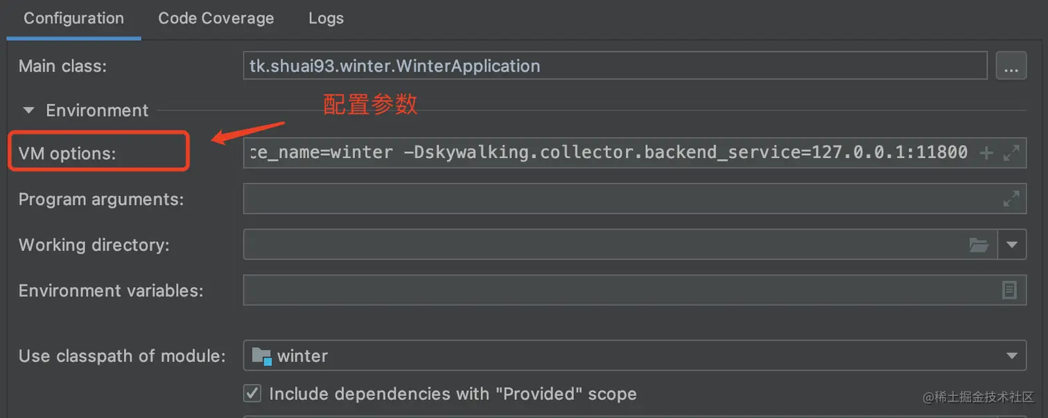The image size is (1048, 418).
Task: Open the folder browser for Working directory
Action: coord(979,244)
